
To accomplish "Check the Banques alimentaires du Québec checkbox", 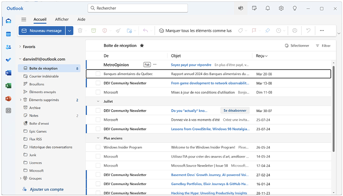I will click(x=98, y=74).
